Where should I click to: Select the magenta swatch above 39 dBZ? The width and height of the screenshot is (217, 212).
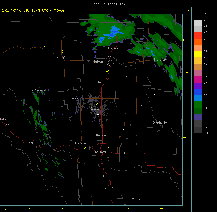pos(198,79)
